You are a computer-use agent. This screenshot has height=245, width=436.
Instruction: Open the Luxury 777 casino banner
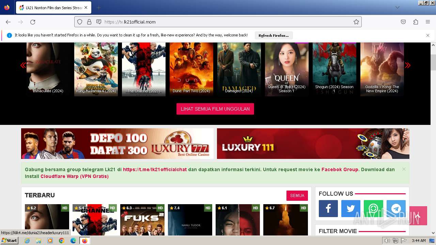click(118, 144)
